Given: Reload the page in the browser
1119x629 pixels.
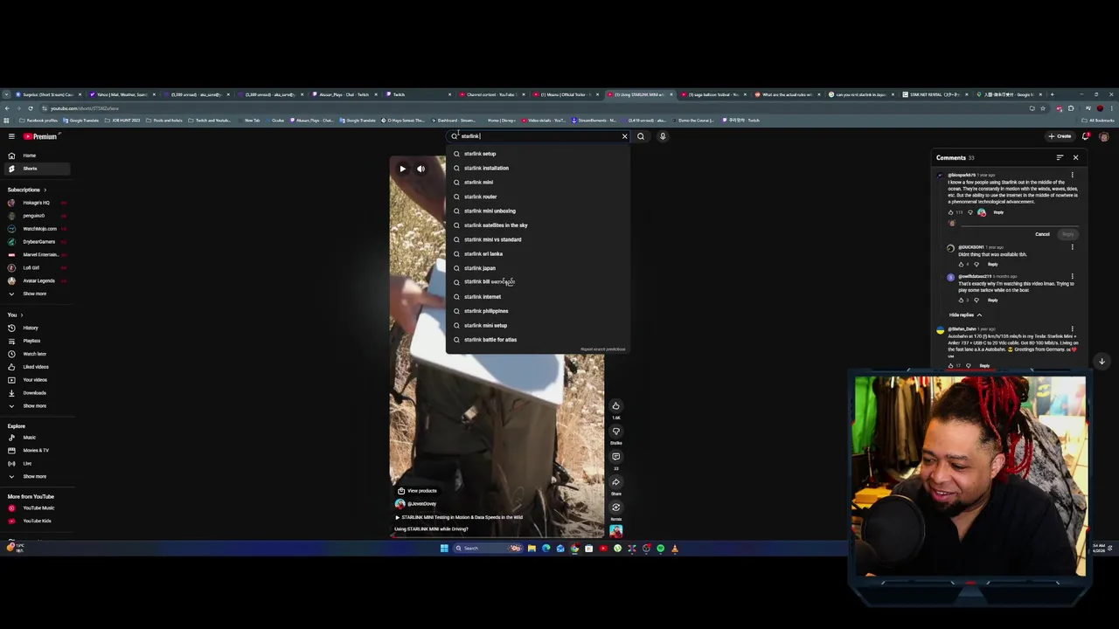Looking at the screenshot, I should [x=31, y=108].
